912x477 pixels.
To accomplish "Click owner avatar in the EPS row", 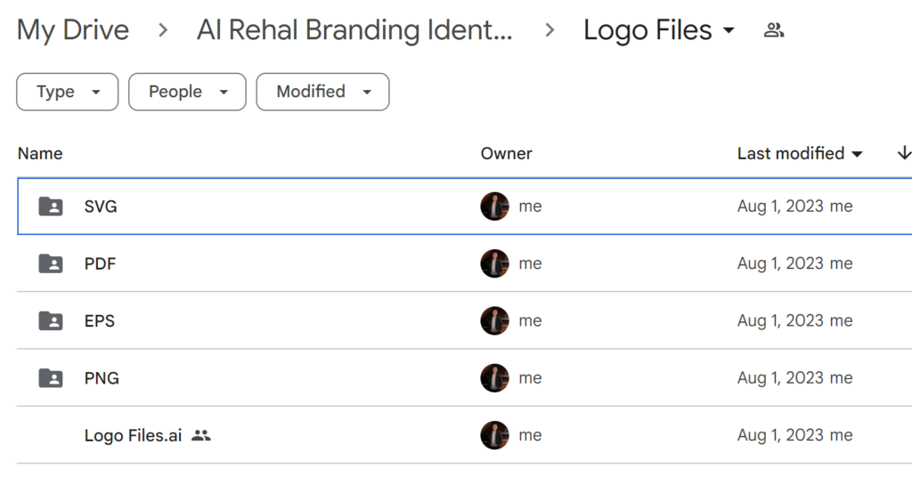I will pos(495,320).
